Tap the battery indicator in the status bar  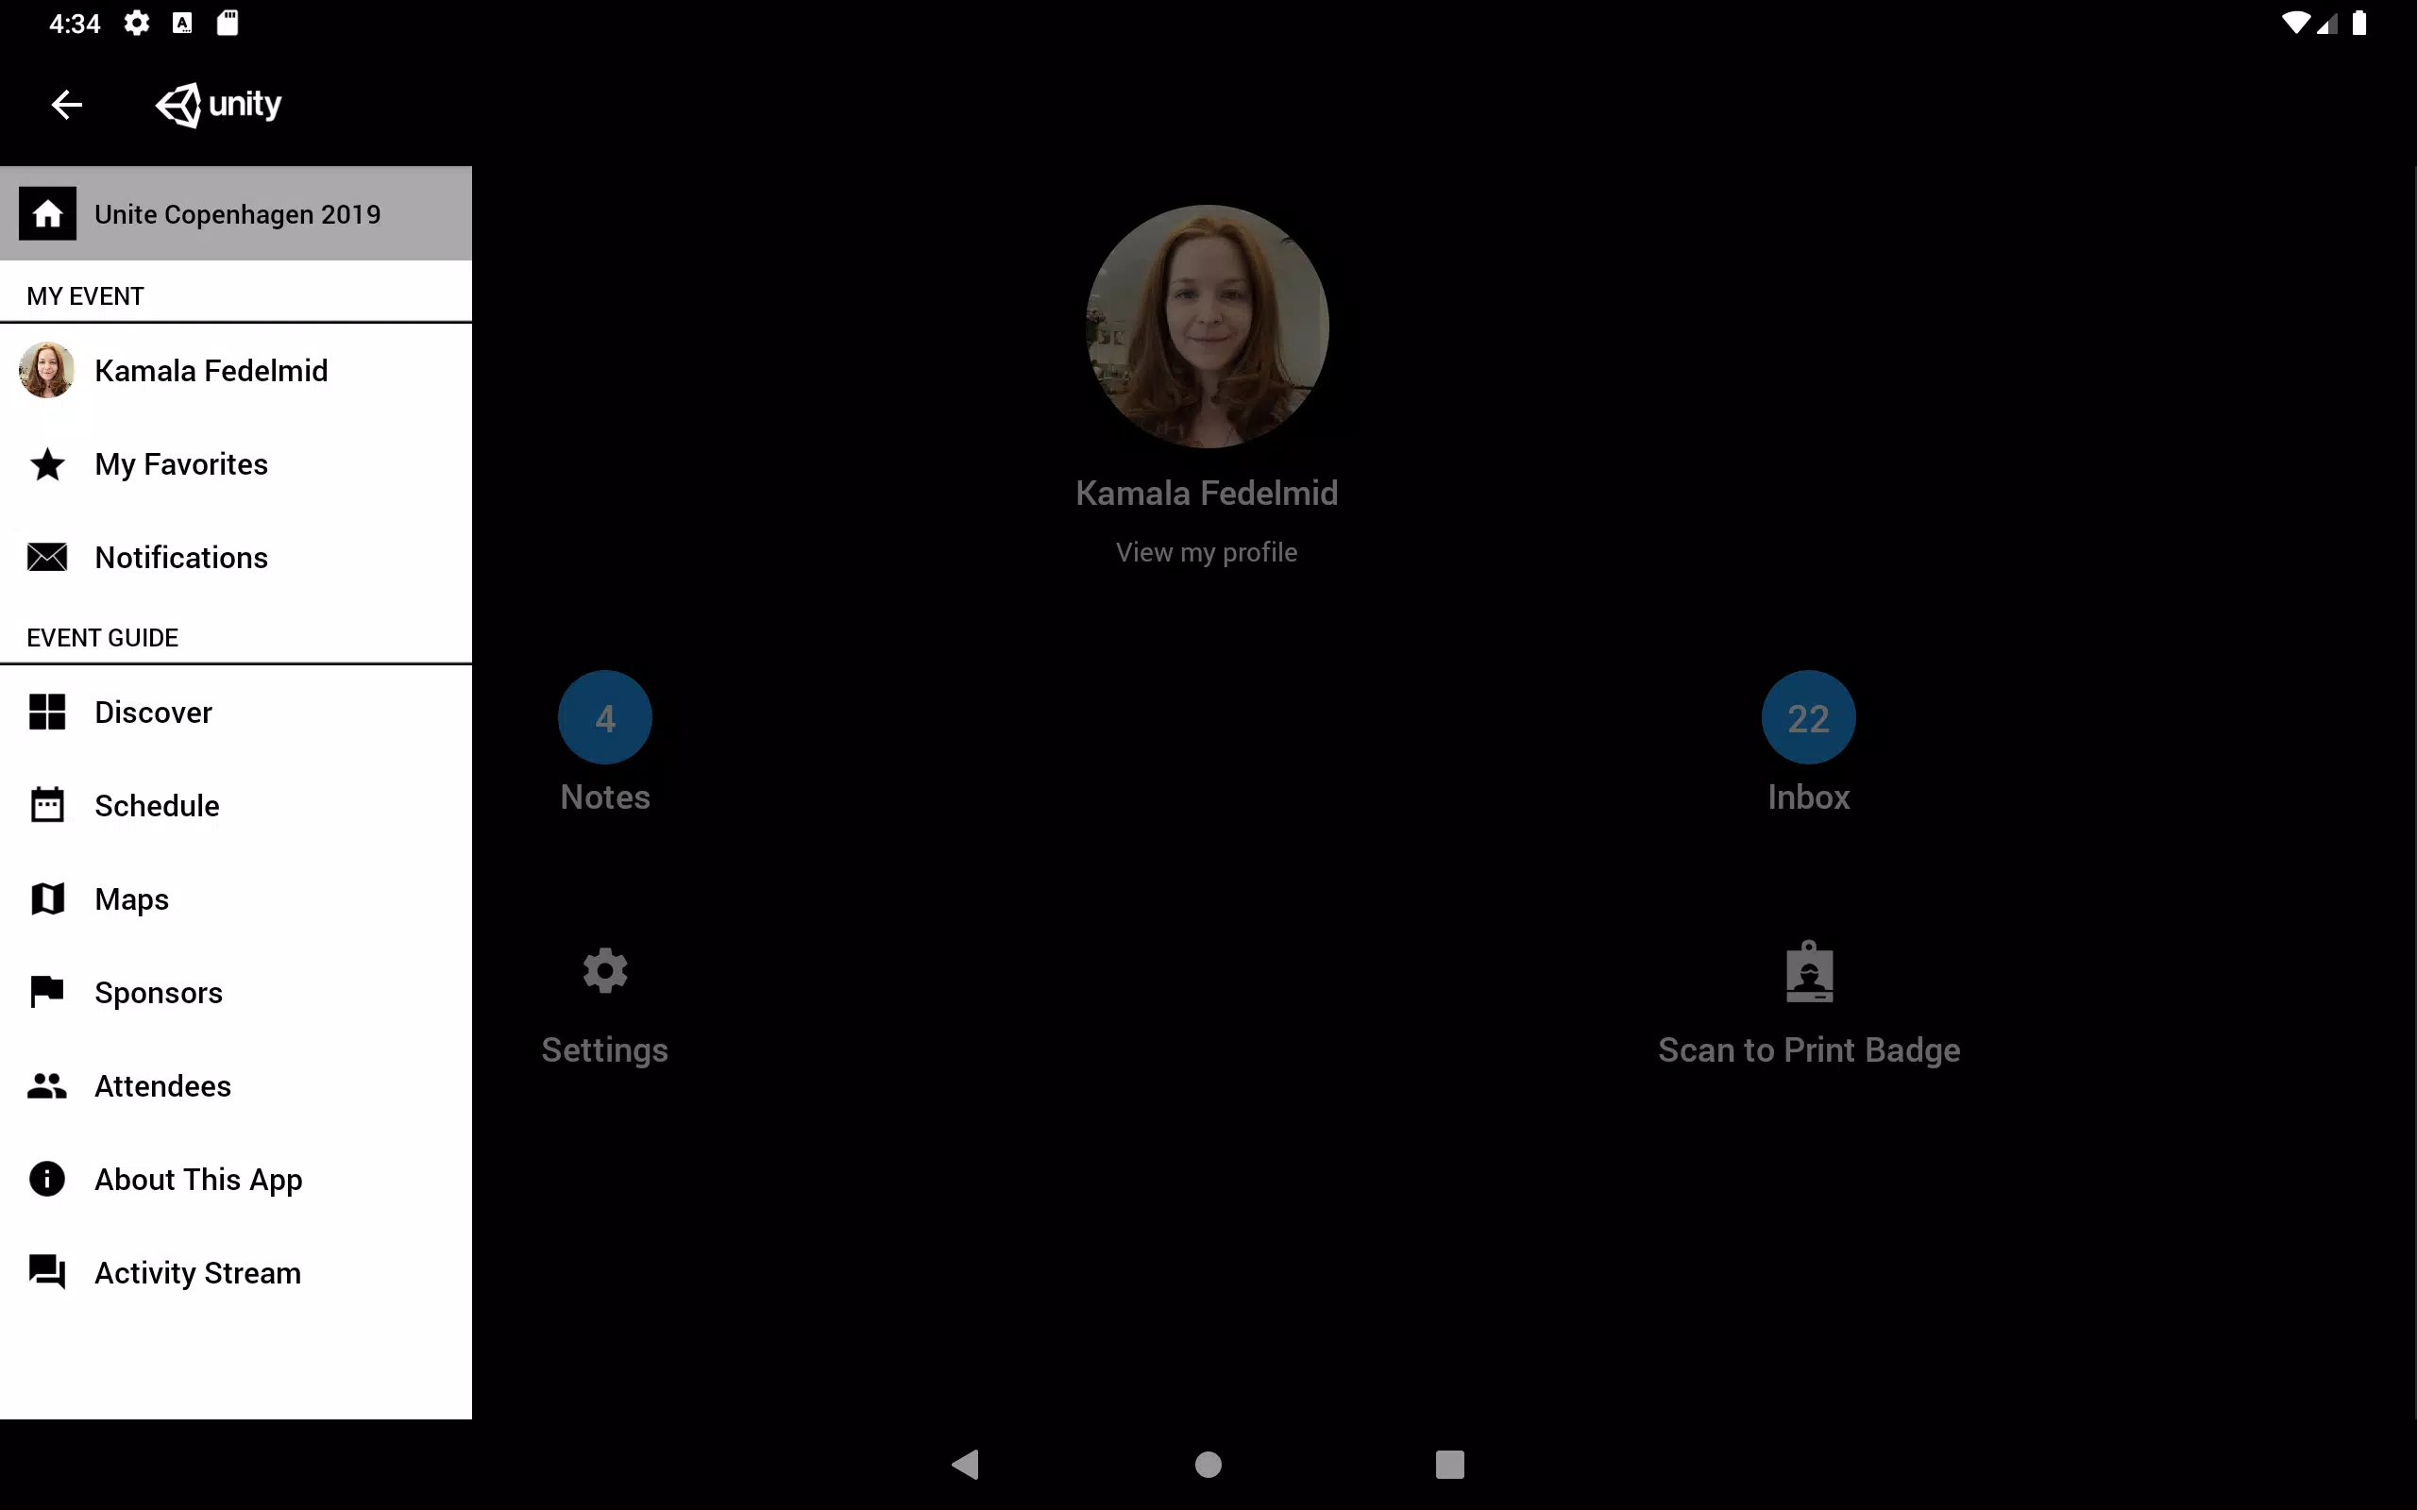(x=2359, y=23)
